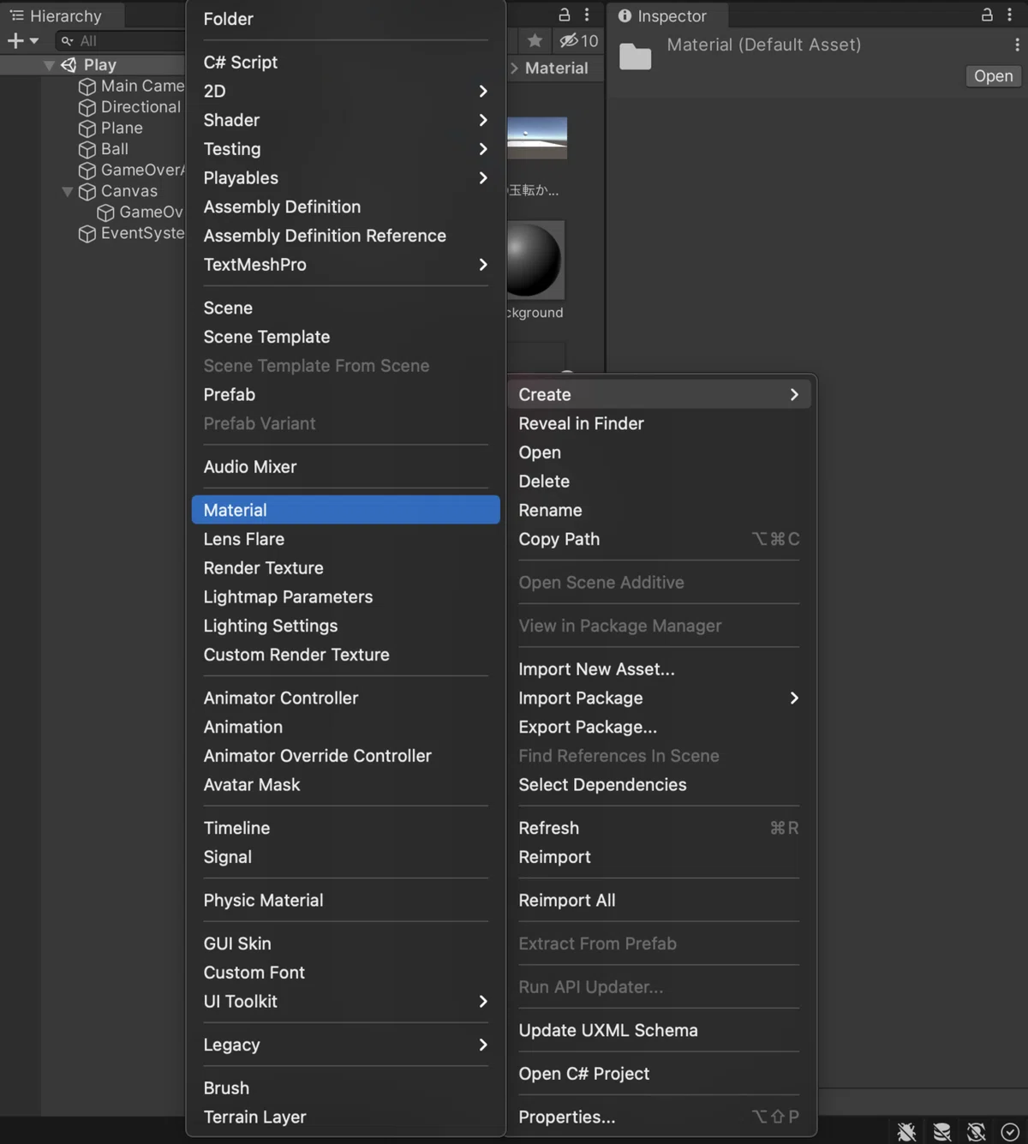
Task: Expand the Legacy submenu
Action: point(345,1045)
